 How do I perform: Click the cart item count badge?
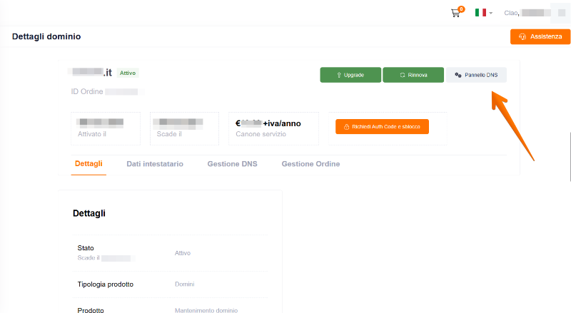(460, 9)
